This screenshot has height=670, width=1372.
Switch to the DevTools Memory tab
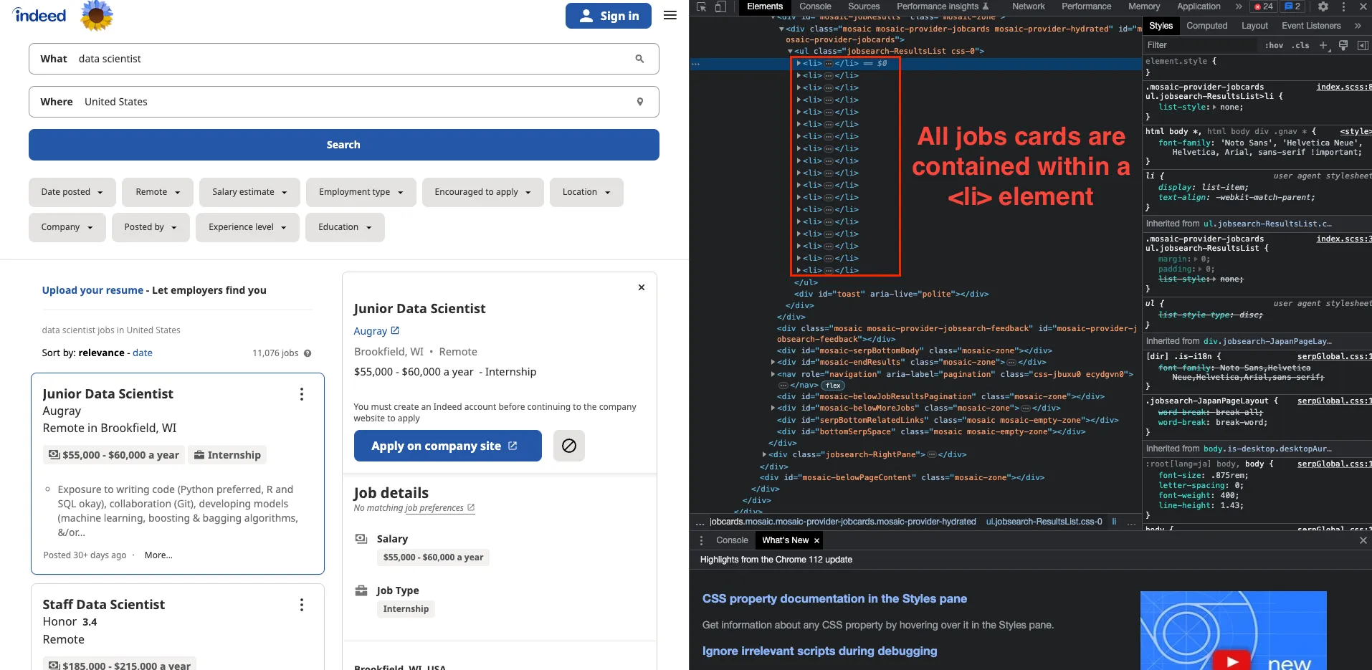tap(1144, 6)
